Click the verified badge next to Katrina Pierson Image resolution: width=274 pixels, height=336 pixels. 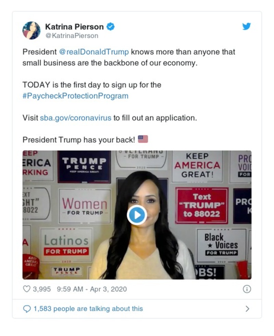point(110,26)
